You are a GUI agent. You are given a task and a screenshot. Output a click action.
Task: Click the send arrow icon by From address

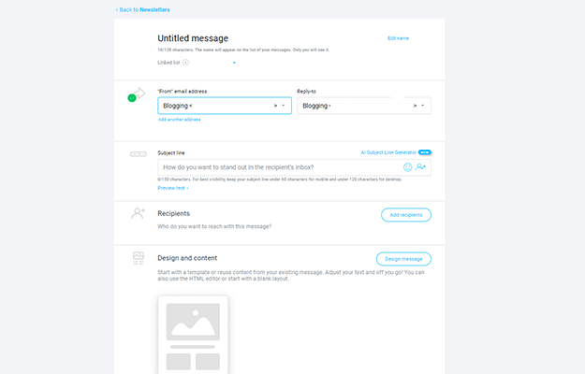click(140, 92)
